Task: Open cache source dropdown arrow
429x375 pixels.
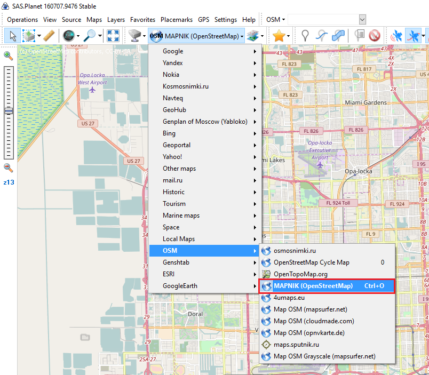Action: pos(144,36)
